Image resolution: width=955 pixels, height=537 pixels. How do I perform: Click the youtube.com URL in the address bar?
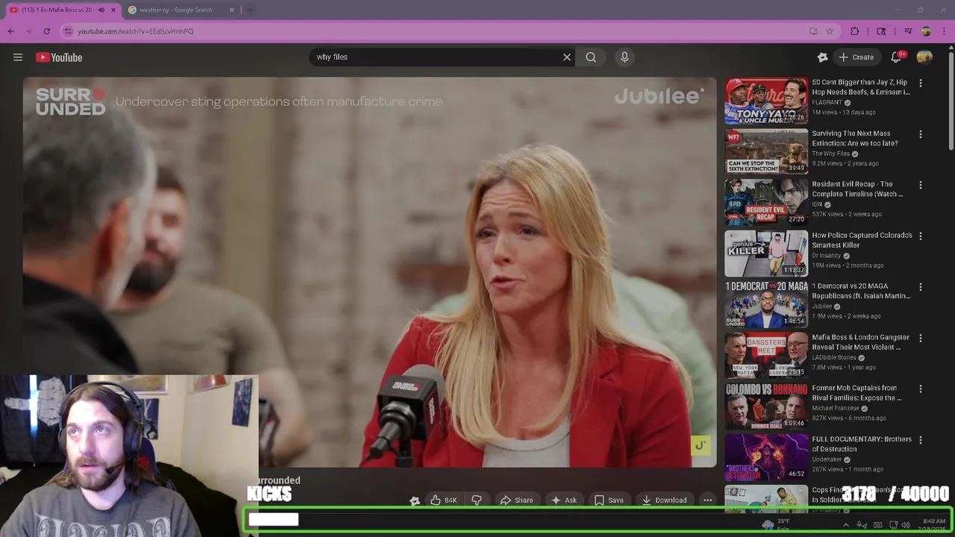135,31
